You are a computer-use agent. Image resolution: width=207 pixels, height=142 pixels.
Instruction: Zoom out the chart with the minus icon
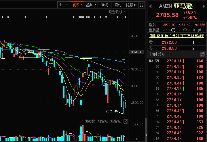click(67, 5)
